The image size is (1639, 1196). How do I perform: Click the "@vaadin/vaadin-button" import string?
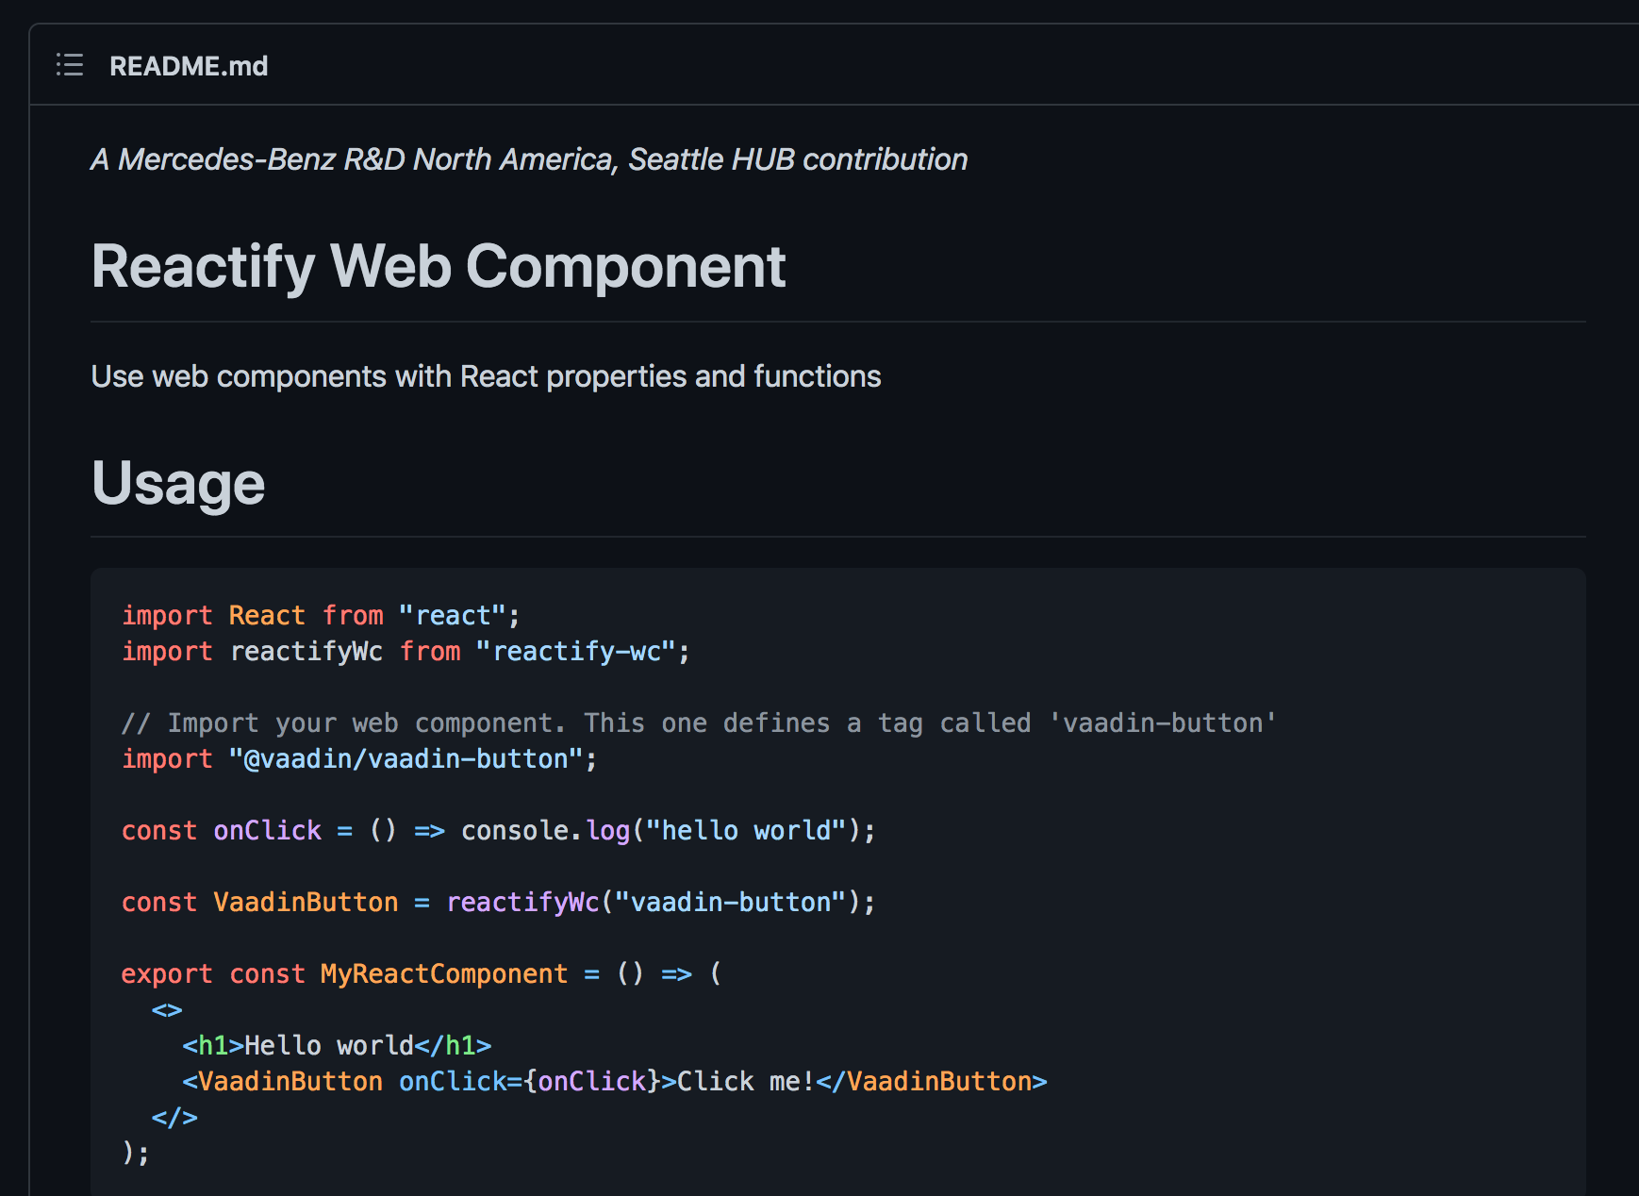[x=406, y=759]
